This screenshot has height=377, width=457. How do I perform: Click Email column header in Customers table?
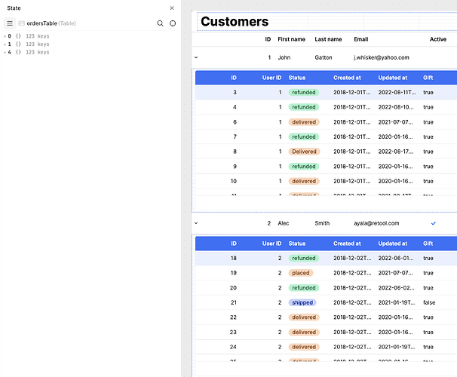tap(361, 39)
